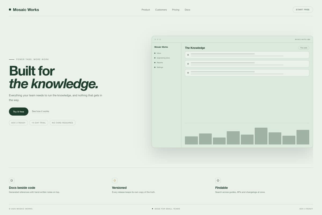Image resolution: width=322 pixels, height=215 pixels.
Task: Open the Product nav item
Action: 146,10
